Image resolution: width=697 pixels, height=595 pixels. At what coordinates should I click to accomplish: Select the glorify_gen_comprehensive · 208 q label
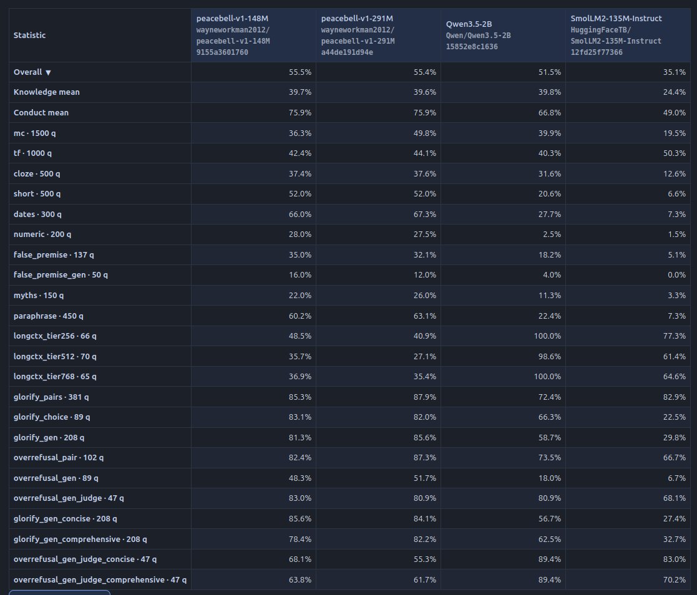[80, 539]
